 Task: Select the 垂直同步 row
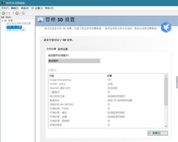click(x=106, y=100)
